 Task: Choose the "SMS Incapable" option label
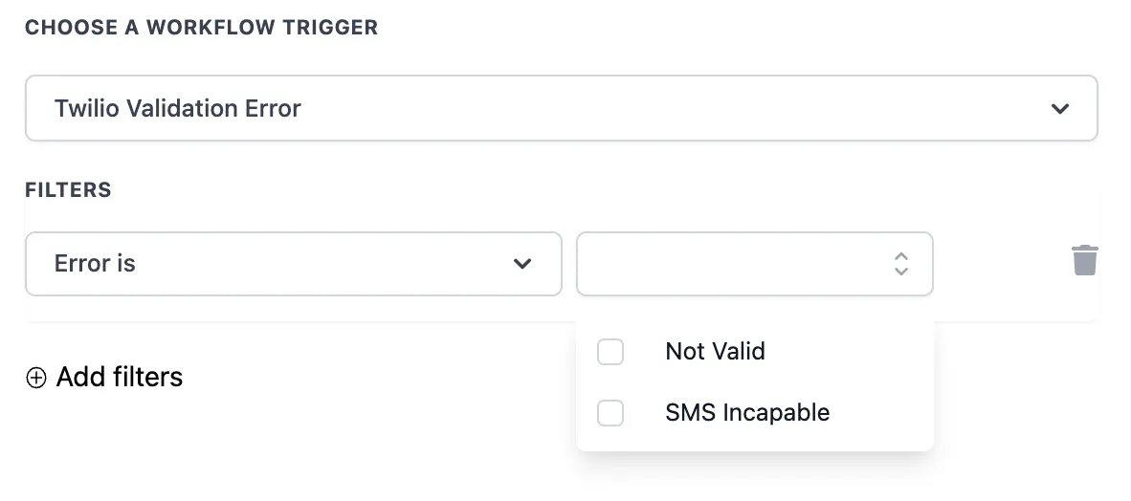click(747, 413)
